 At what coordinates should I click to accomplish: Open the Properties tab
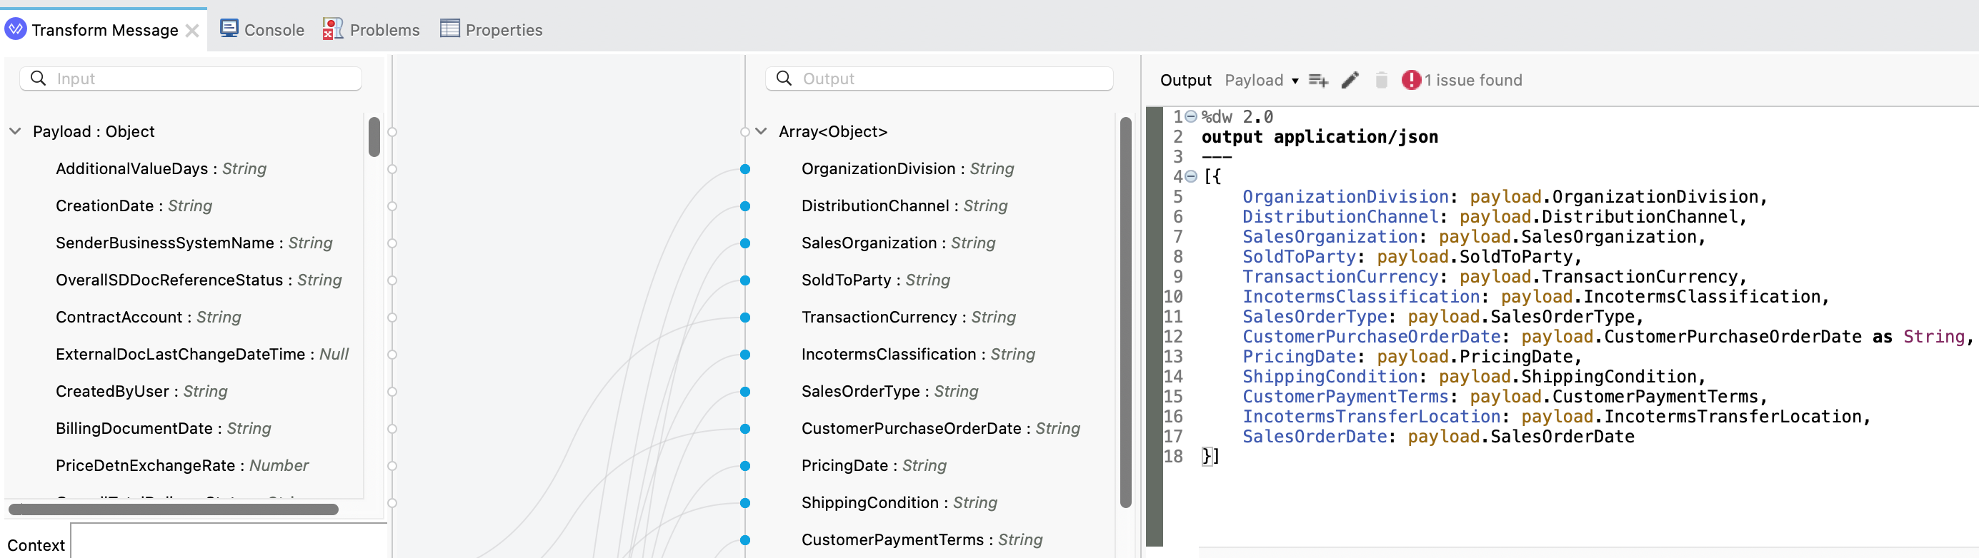(491, 29)
